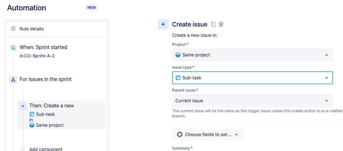Screen dimensions: 343x151
Task: Click Add component in the rule chain
Action: click(x=46, y=149)
